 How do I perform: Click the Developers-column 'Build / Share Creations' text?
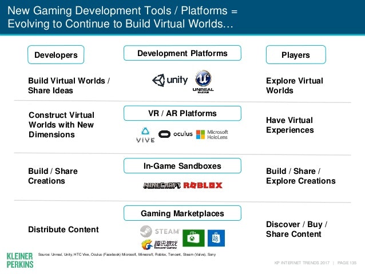pos(53,176)
